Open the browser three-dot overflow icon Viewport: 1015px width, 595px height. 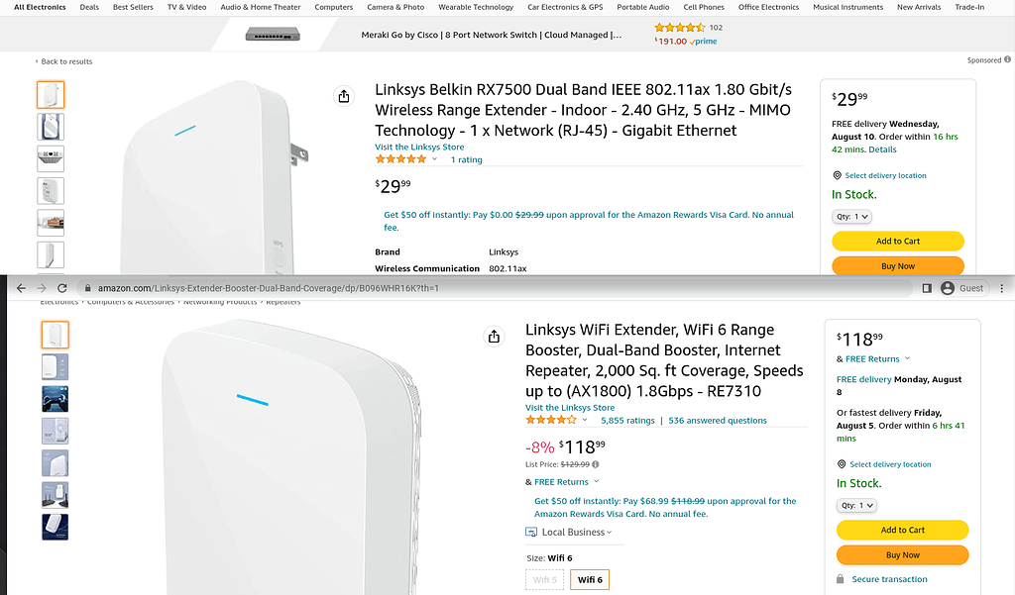click(x=1002, y=288)
